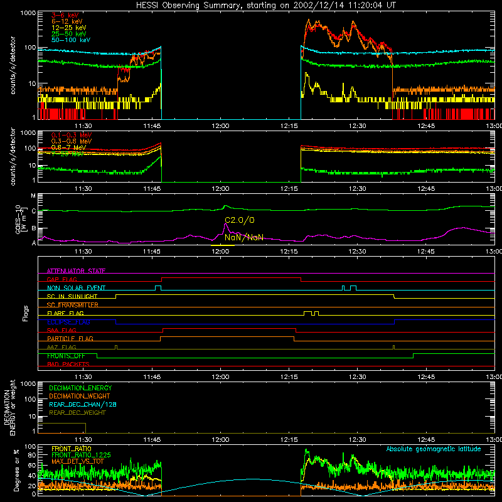
Task: Click the DECIMATION_ENERGY legend label
Action: tap(80, 388)
